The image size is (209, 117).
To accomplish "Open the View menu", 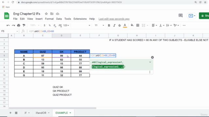I will pyautogui.click(x=30, y=19).
